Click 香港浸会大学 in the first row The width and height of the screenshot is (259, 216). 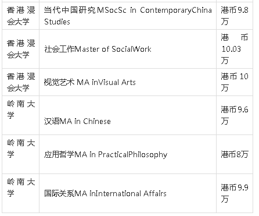click(x=21, y=16)
